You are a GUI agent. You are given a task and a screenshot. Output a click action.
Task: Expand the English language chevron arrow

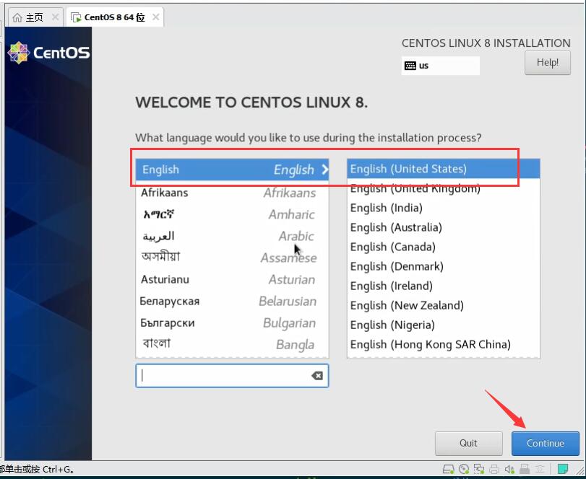click(x=324, y=170)
